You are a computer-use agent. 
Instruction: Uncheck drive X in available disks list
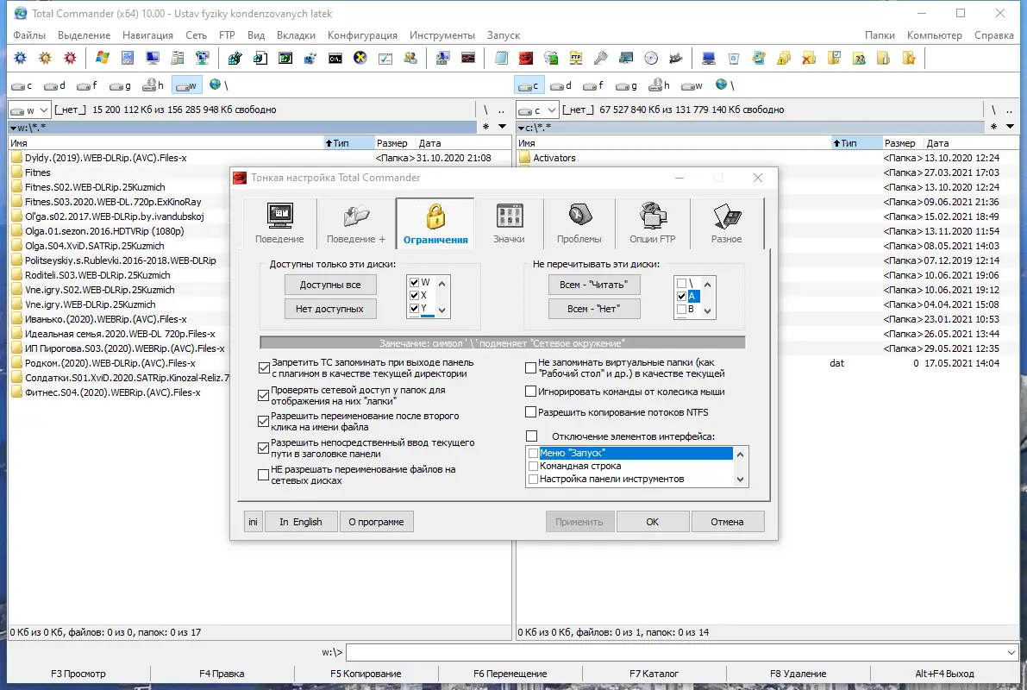414,296
